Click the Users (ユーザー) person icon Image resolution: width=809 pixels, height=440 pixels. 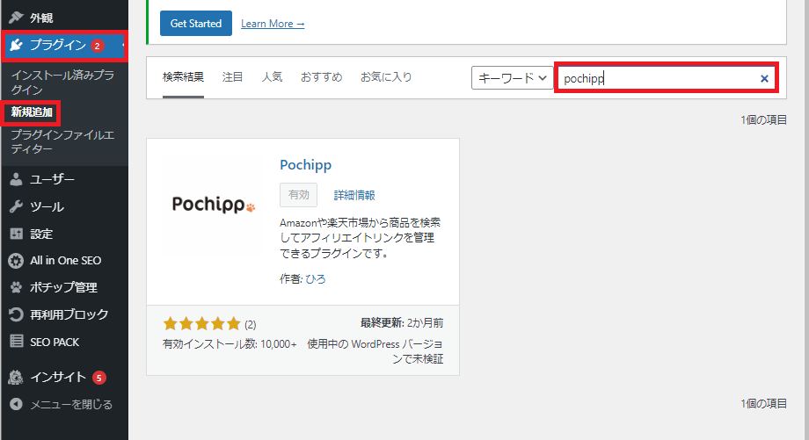[17, 179]
